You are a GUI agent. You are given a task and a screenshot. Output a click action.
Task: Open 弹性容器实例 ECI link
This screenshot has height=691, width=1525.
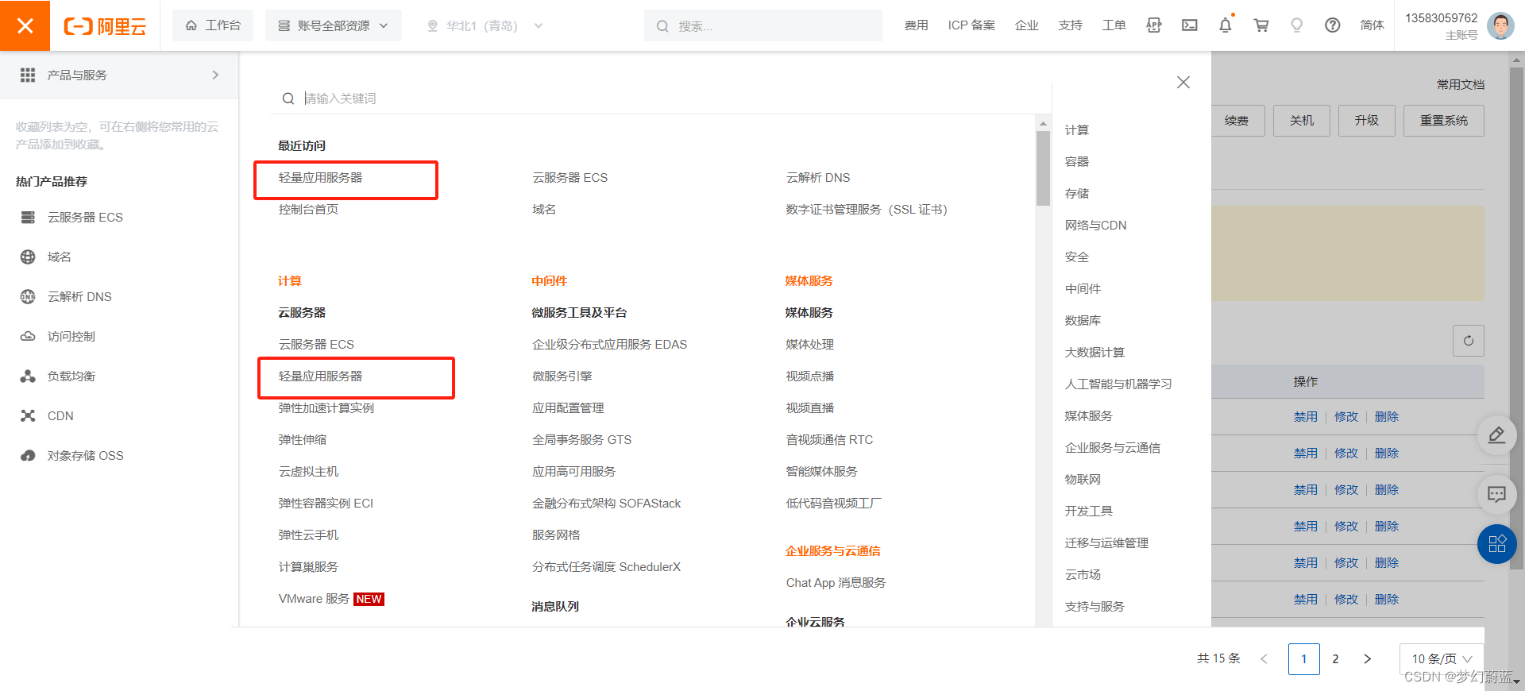coord(326,504)
